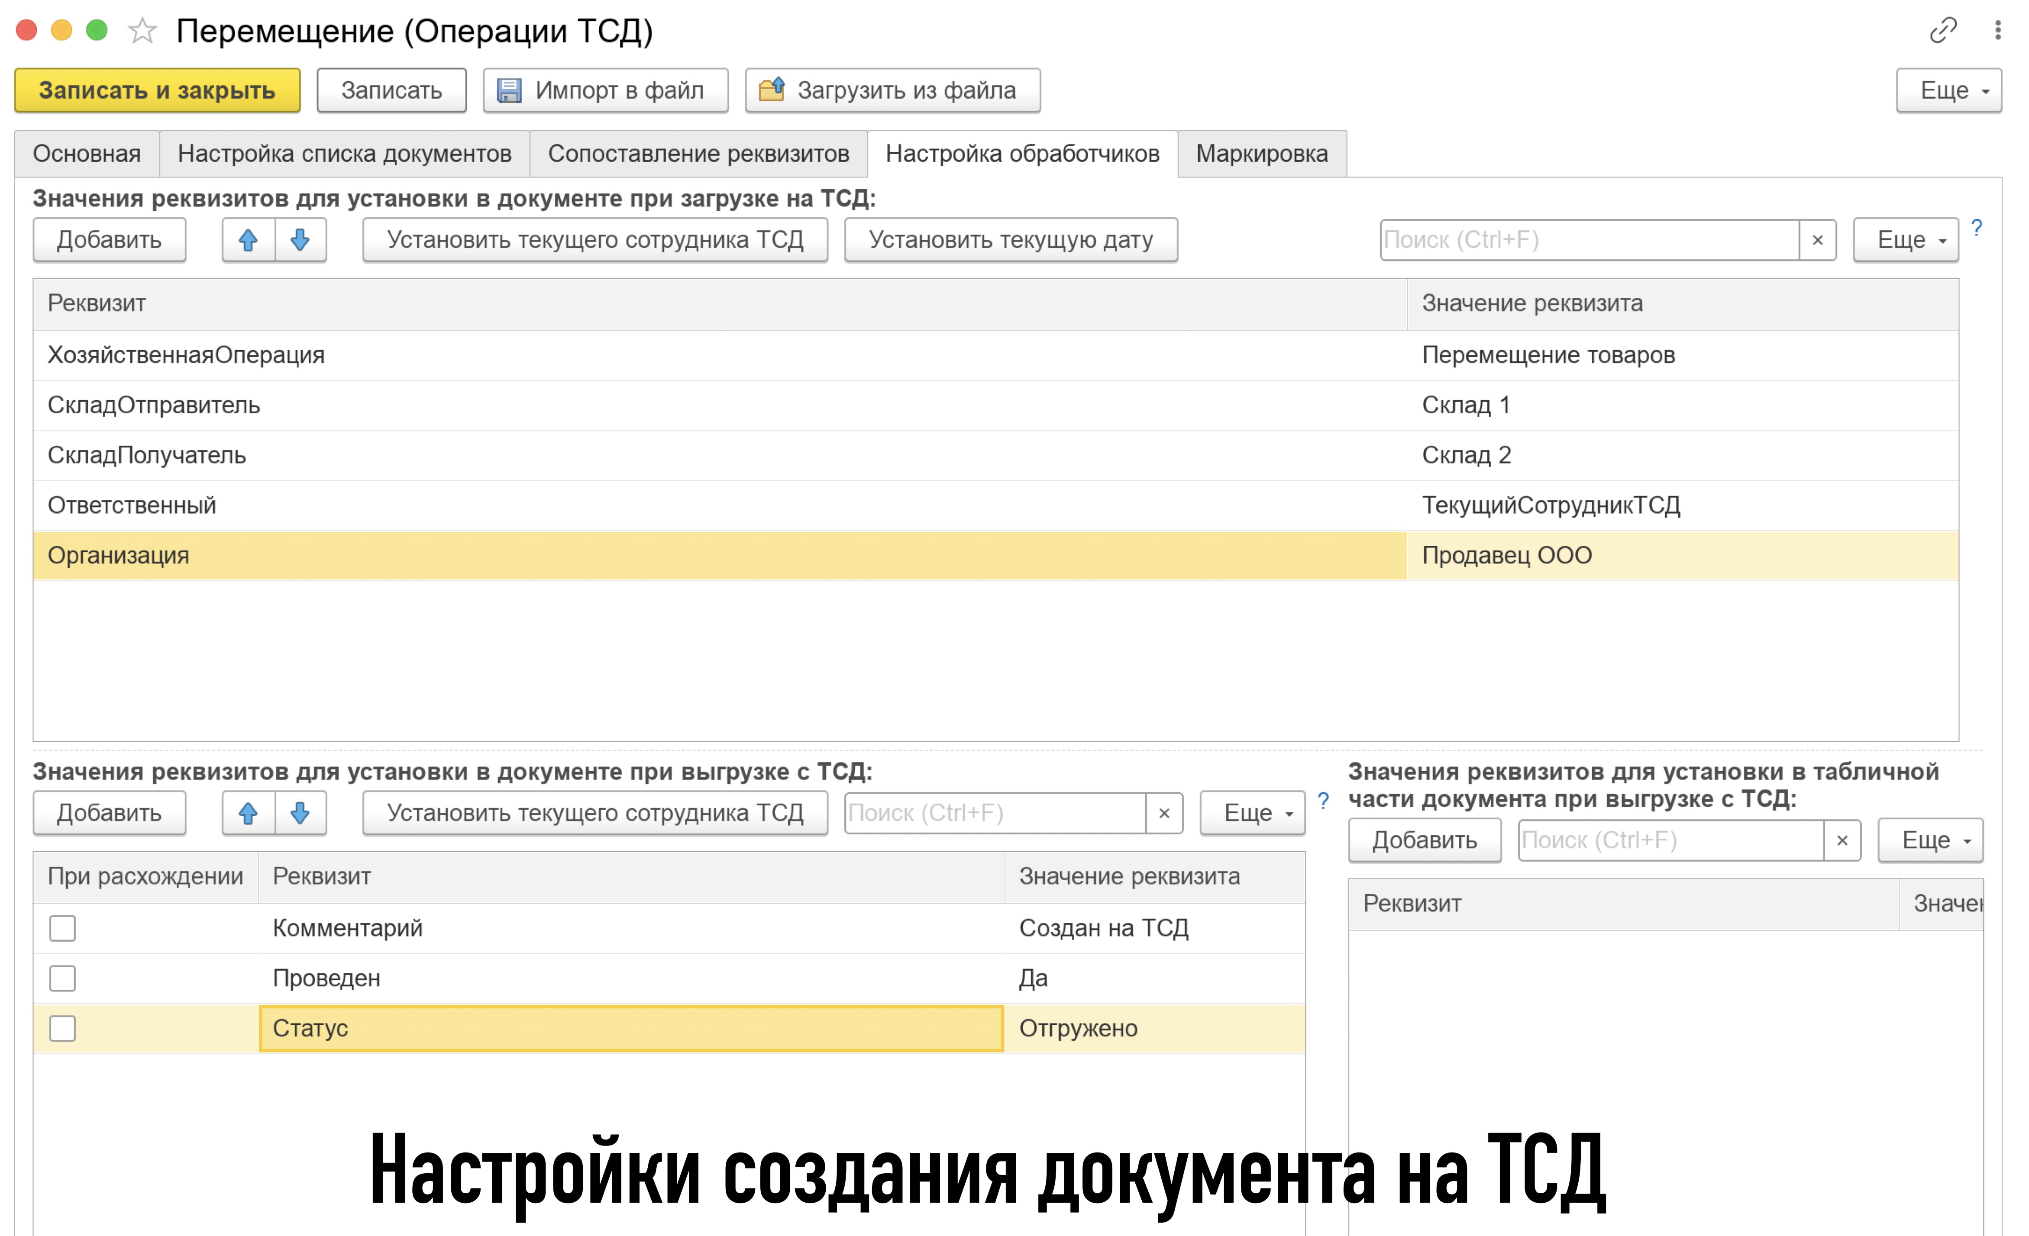
Task: Select the Склад 2 value cell
Action: click(1682, 456)
